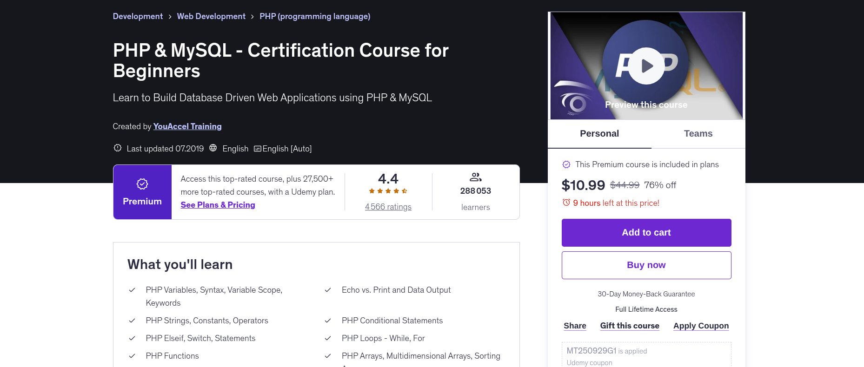
Task: Click Apply Coupon
Action: pyautogui.click(x=701, y=326)
